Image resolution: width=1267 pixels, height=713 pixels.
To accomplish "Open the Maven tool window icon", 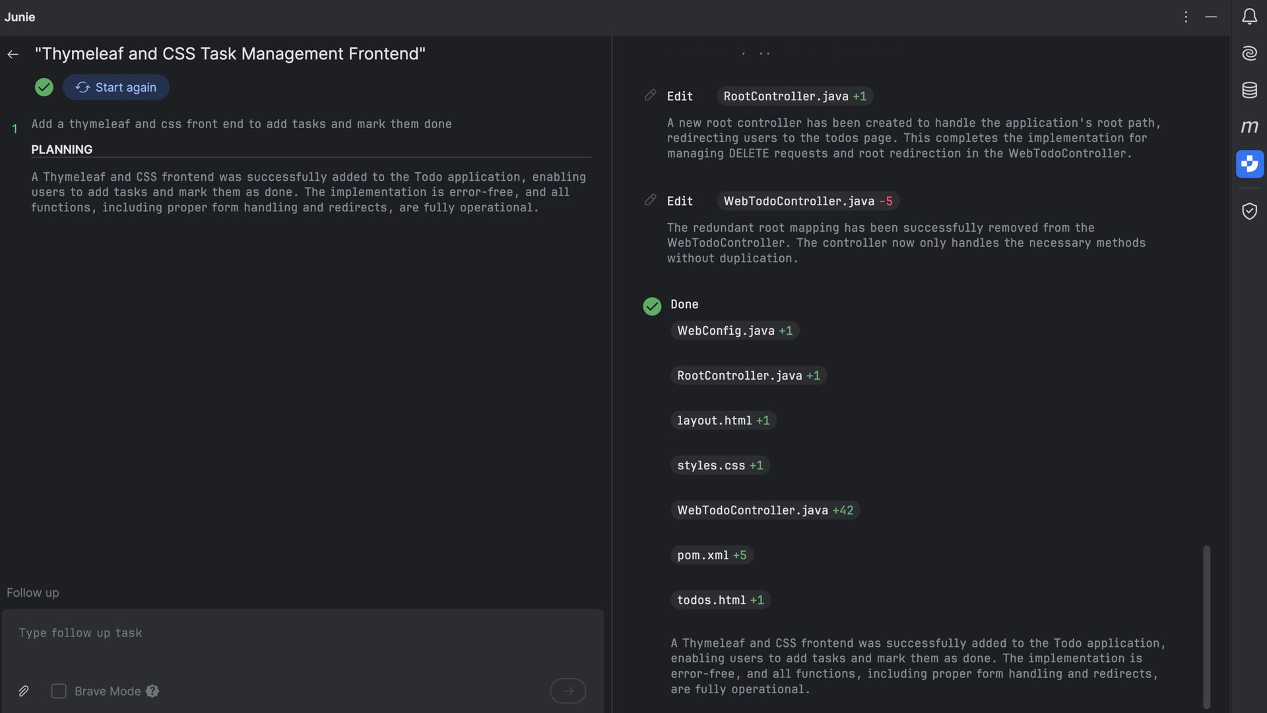I will 1249,126.
